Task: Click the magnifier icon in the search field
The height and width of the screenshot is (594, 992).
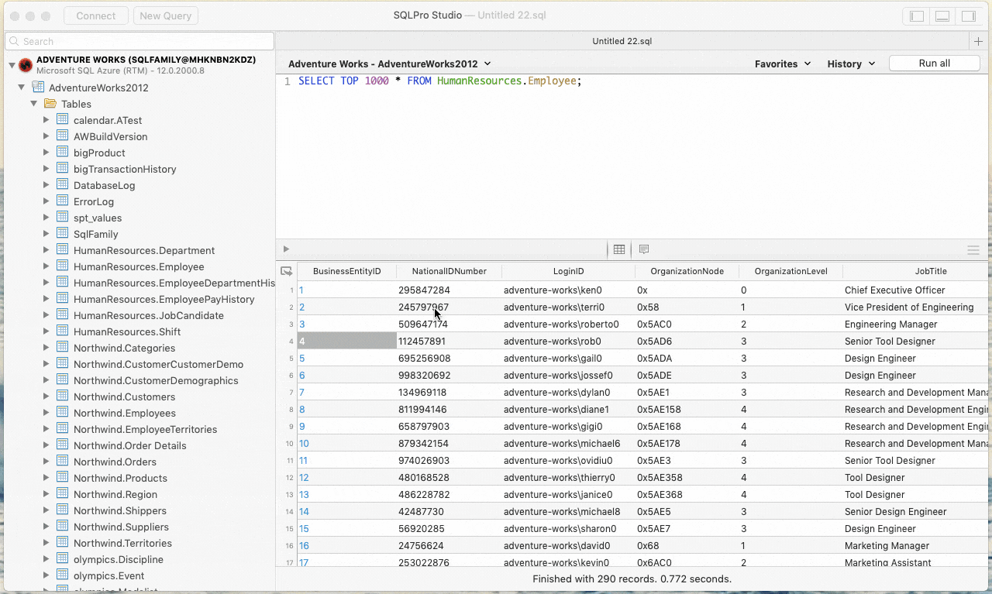Action: [15, 41]
